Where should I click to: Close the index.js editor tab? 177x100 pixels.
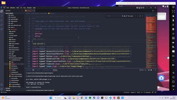[34, 11]
